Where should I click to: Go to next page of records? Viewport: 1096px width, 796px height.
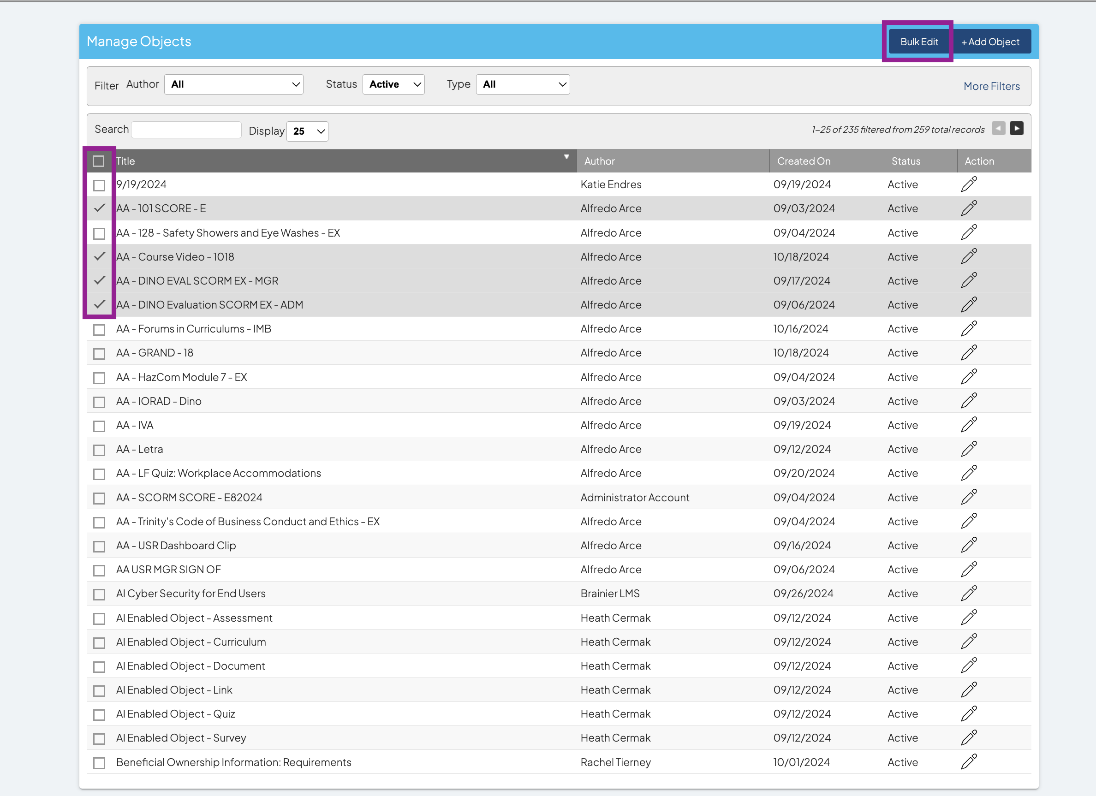1016,129
